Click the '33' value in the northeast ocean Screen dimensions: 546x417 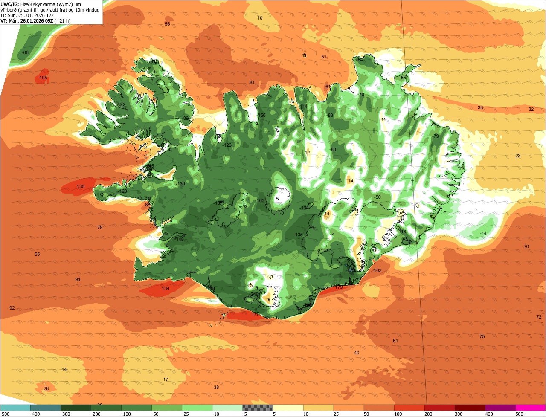point(480,107)
